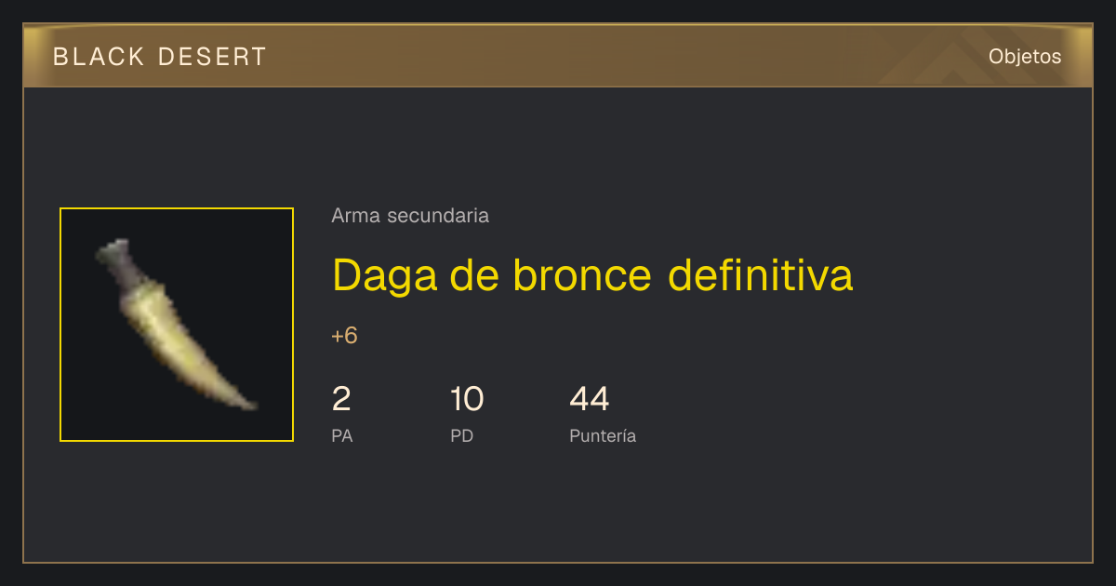Click the yellow-bordered item thumbnail frame
1116x586 pixels.
177,325
